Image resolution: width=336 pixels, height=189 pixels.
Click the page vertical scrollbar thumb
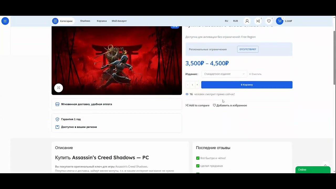[334, 58]
